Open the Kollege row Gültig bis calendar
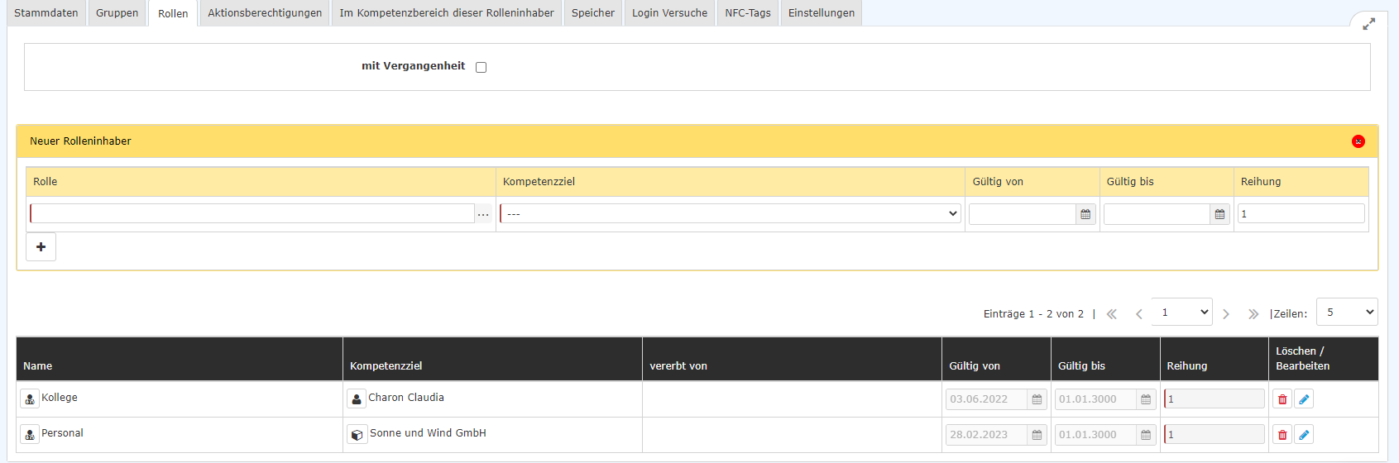This screenshot has width=1399, height=463. pyautogui.click(x=1146, y=399)
